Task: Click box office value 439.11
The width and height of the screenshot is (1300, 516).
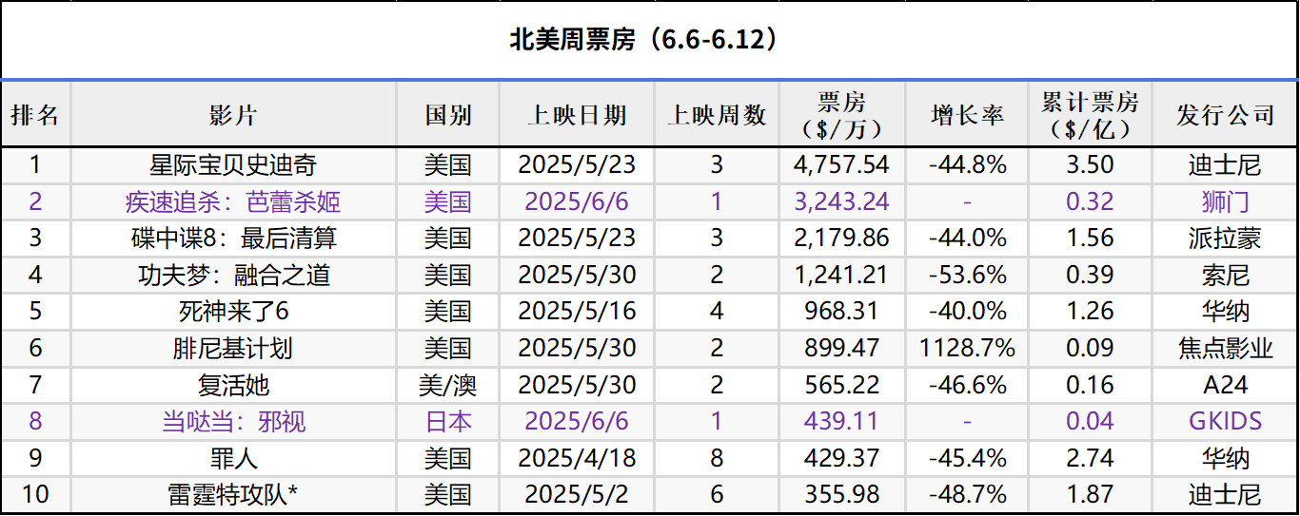Action: click(841, 422)
